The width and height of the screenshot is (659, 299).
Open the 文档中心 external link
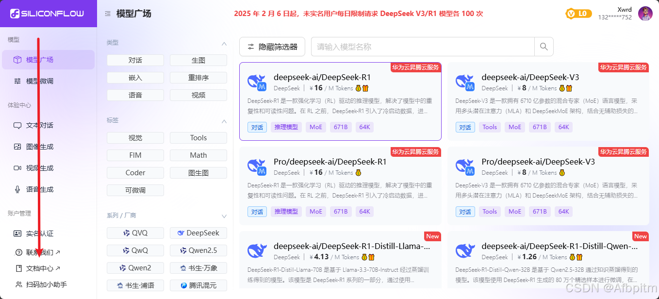tap(43, 268)
